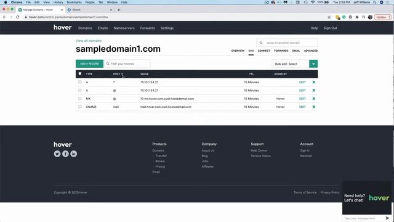Open Hover's LinkedIn page in footer

pos(74,154)
